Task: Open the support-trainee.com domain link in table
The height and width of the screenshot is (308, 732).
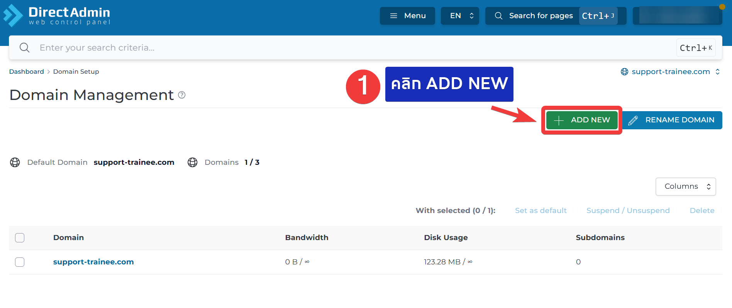Action: click(93, 262)
